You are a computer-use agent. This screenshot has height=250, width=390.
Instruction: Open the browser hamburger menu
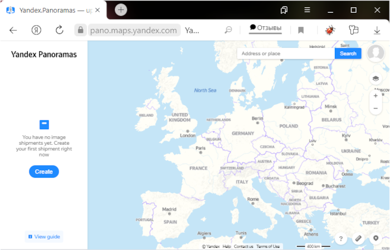point(307,10)
